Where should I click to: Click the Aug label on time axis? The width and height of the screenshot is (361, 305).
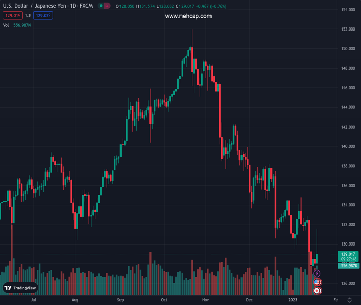(x=75, y=300)
